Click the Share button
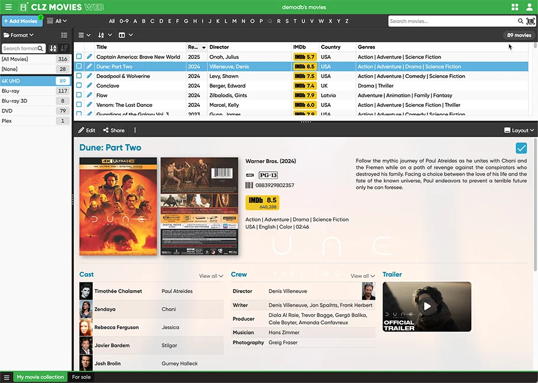This screenshot has height=383, width=538. [114, 130]
